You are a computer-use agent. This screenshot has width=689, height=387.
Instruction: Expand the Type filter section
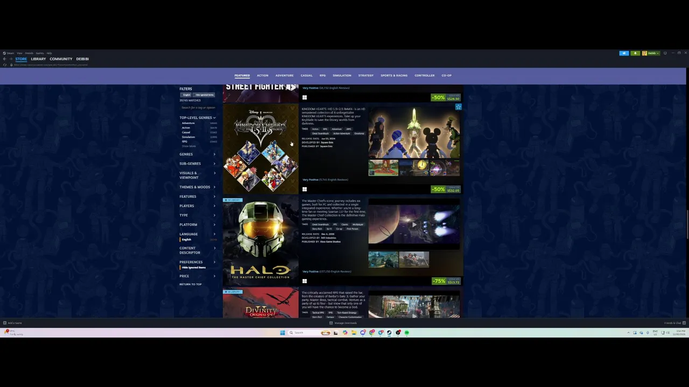tap(198, 215)
